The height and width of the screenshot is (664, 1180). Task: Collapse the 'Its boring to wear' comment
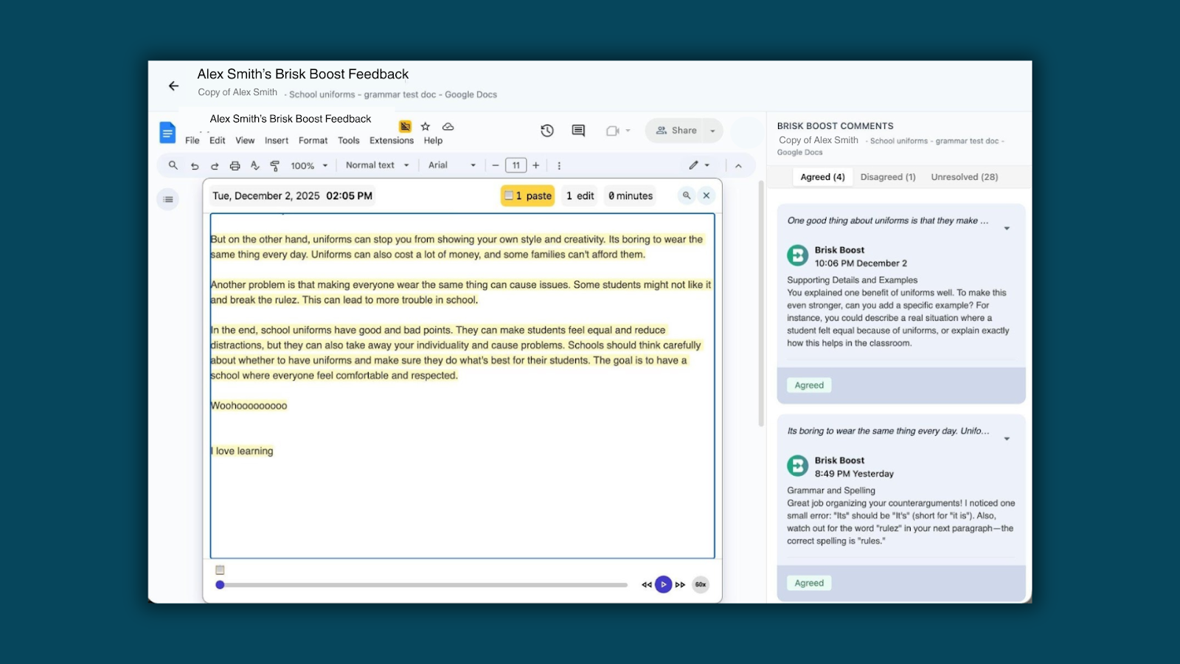[1007, 439]
